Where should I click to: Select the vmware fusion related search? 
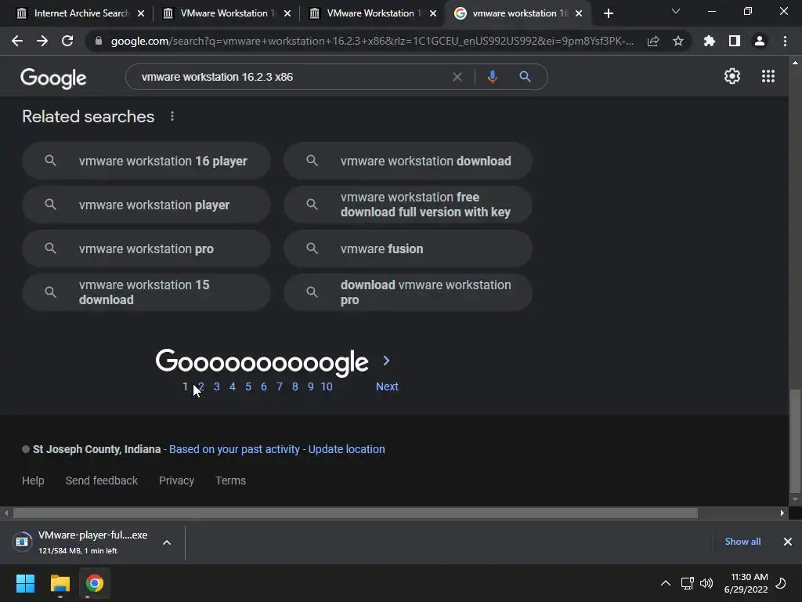click(x=408, y=248)
